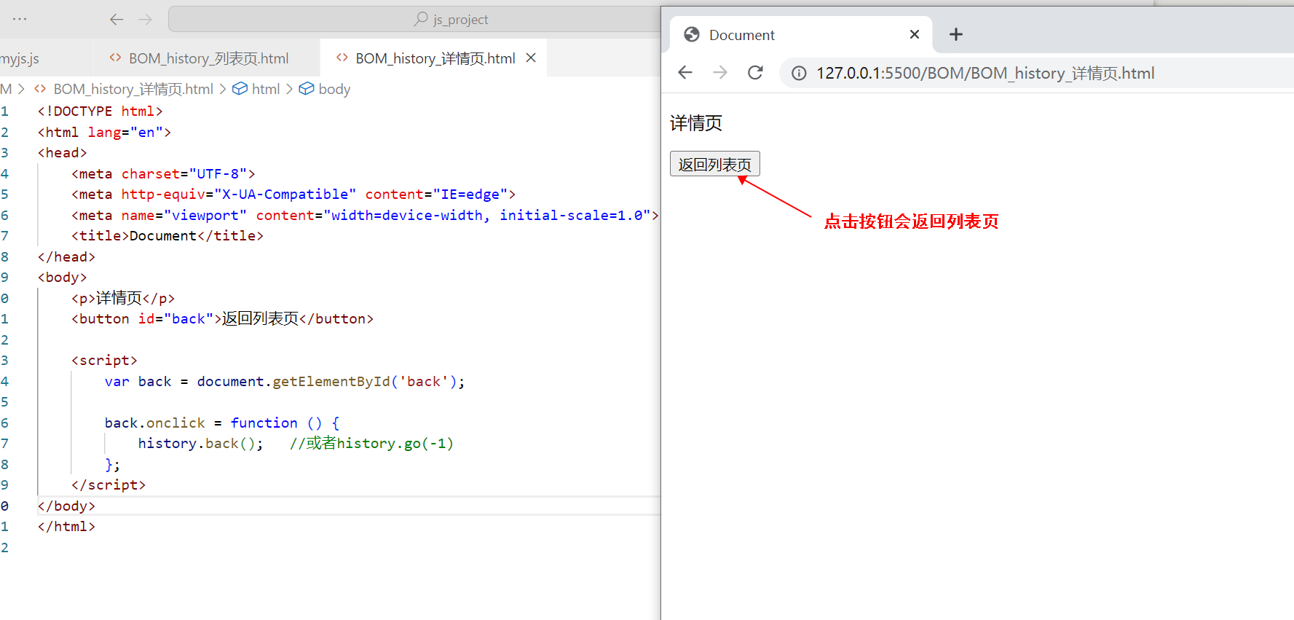
Task: Click the HTML file icon in breadcrumb
Action: (41, 89)
